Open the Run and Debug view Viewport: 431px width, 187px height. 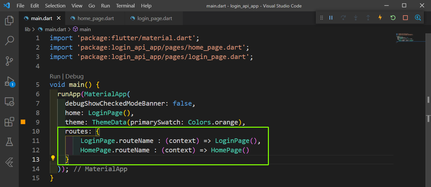(9, 81)
